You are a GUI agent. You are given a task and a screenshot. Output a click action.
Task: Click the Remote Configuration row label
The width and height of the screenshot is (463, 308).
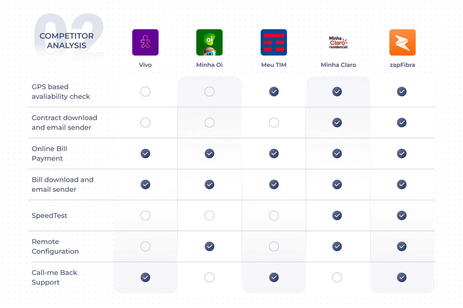pos(55,246)
